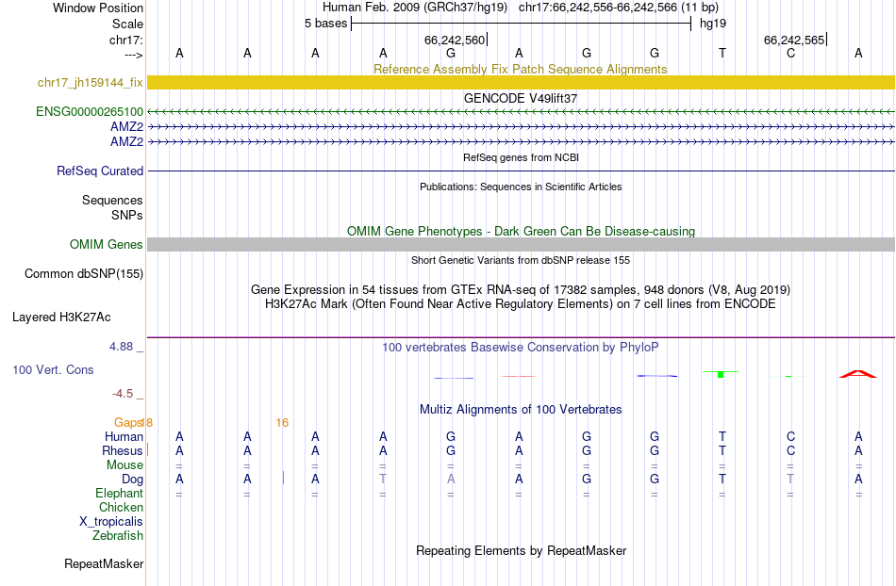Click the Common dbSNP(155) label
This screenshot has width=896, height=586.
pyautogui.click(x=83, y=274)
